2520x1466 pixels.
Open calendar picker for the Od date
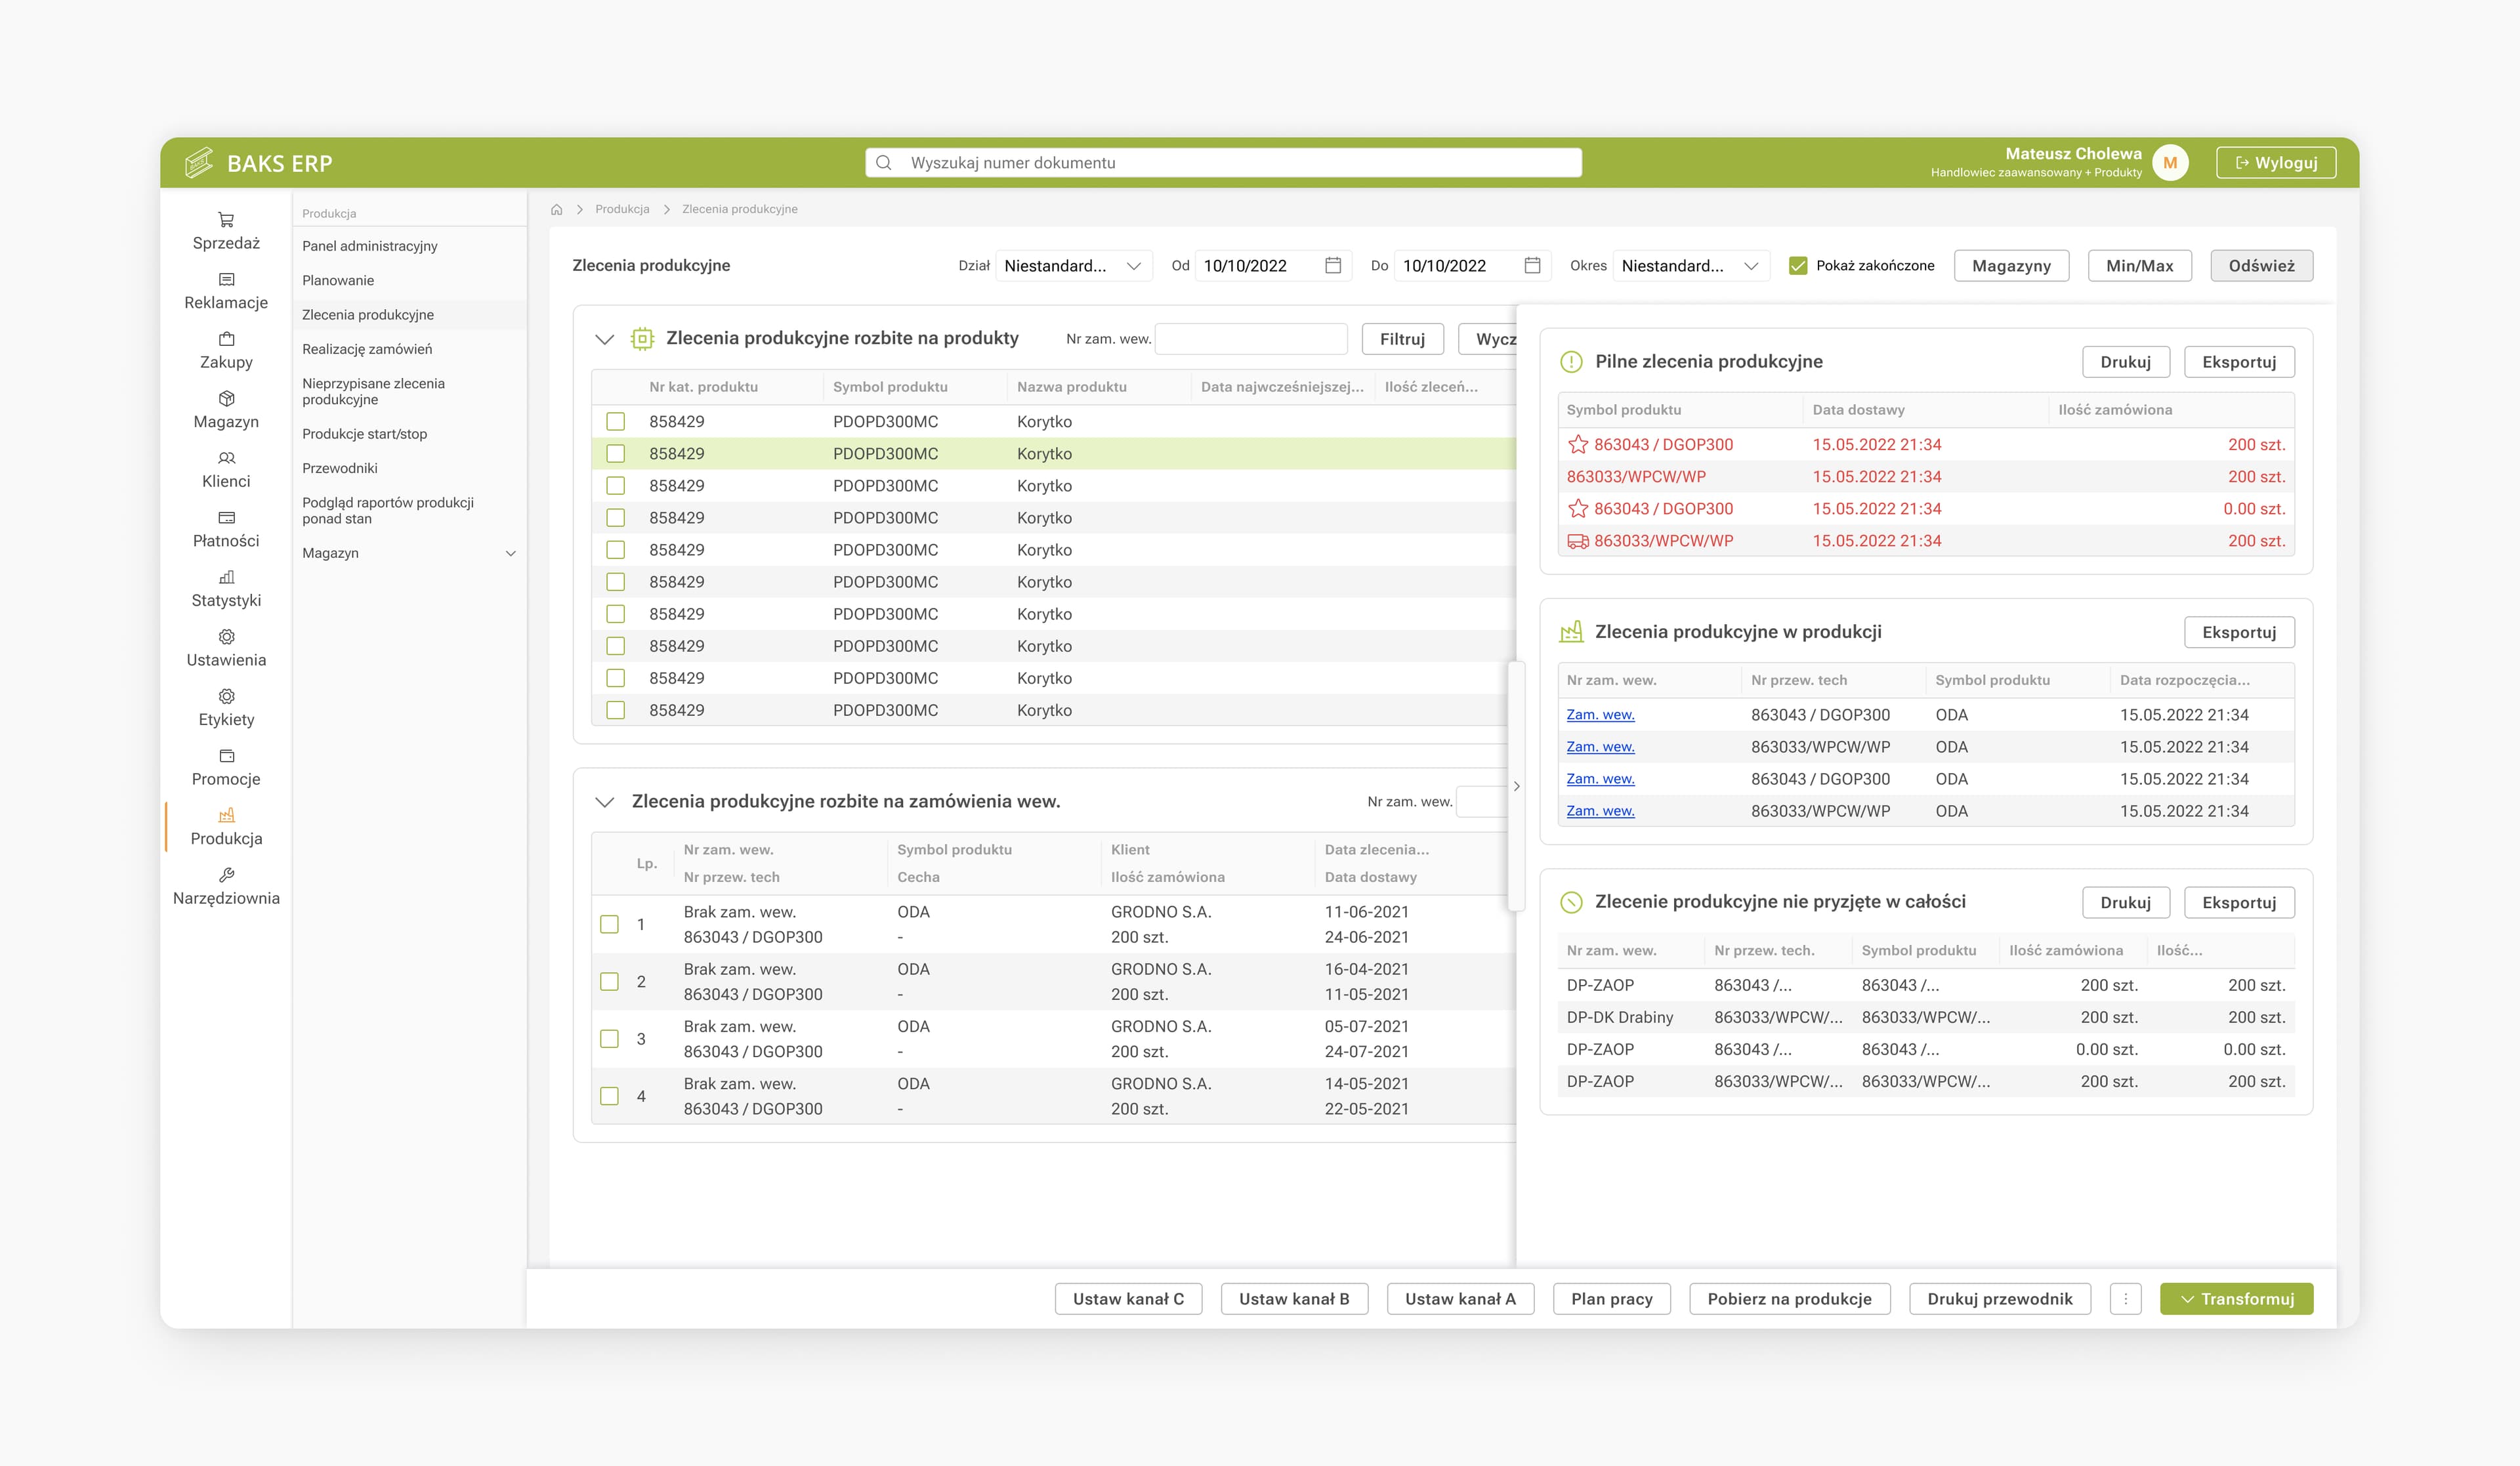[x=1333, y=265]
